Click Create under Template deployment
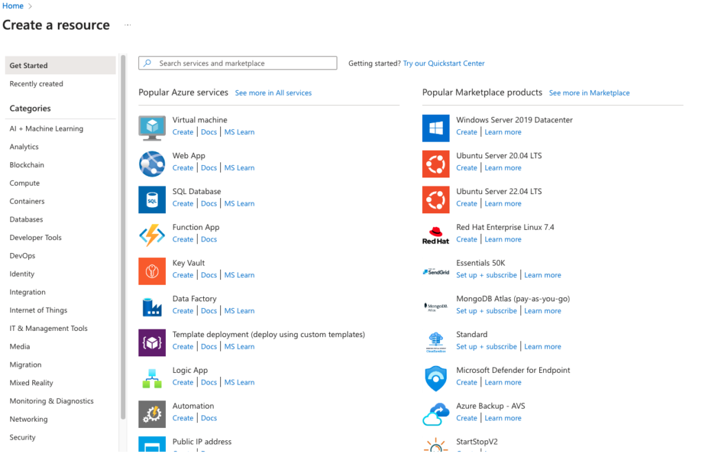The width and height of the screenshot is (705, 454). pos(183,347)
